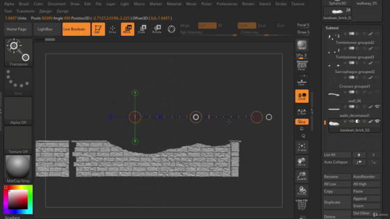Viewport: 390px width, 219px height.
Task: Click the Rename subtool button
Action: pos(337,176)
